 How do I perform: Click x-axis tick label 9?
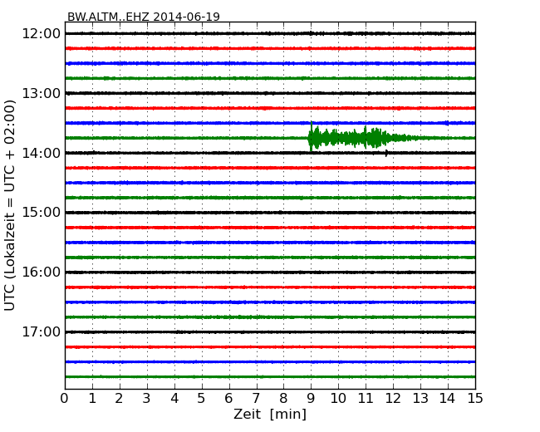click(311, 399)
